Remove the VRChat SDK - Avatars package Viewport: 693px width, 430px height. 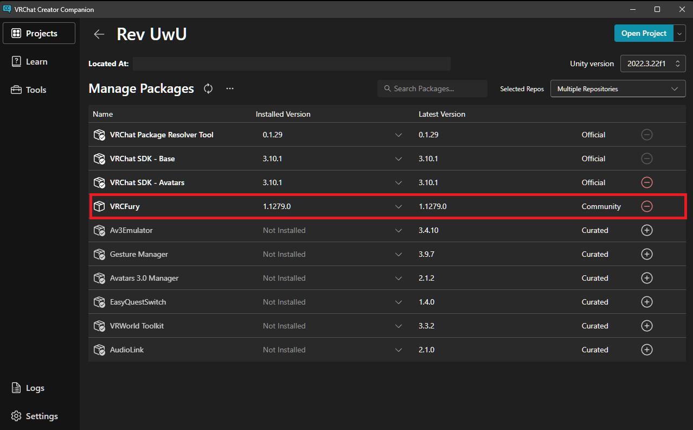coord(646,182)
